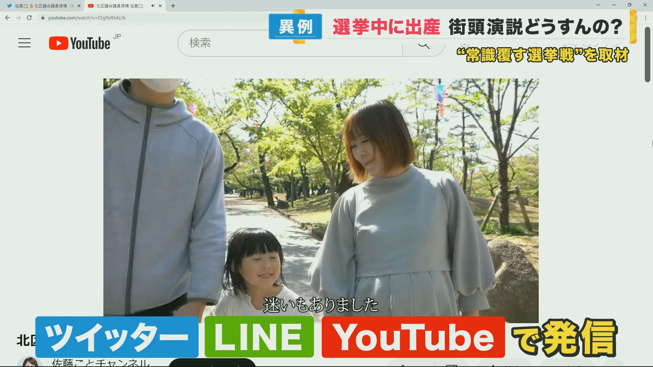Open the tab search chevron dropdown

pos(598,5)
